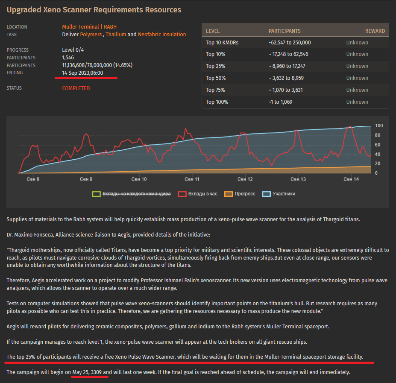Click the ending date '14 Sep 2023,06:00'
The image size is (396, 383).
pyautogui.click(x=82, y=73)
